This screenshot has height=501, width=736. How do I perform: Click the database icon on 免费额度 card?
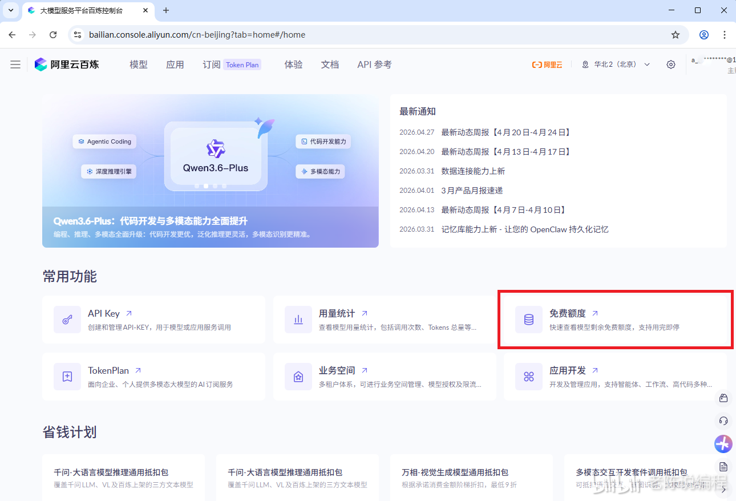[529, 320]
